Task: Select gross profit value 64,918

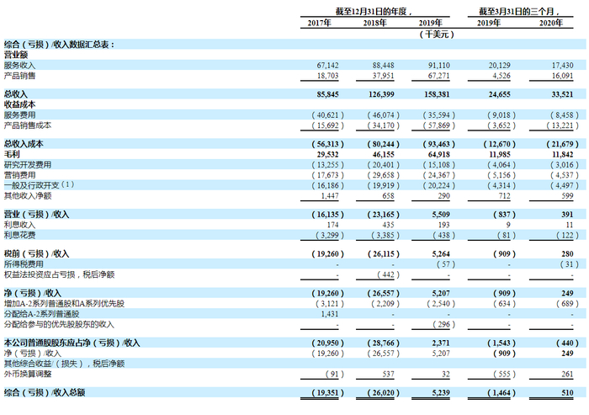Action: pyautogui.click(x=438, y=154)
